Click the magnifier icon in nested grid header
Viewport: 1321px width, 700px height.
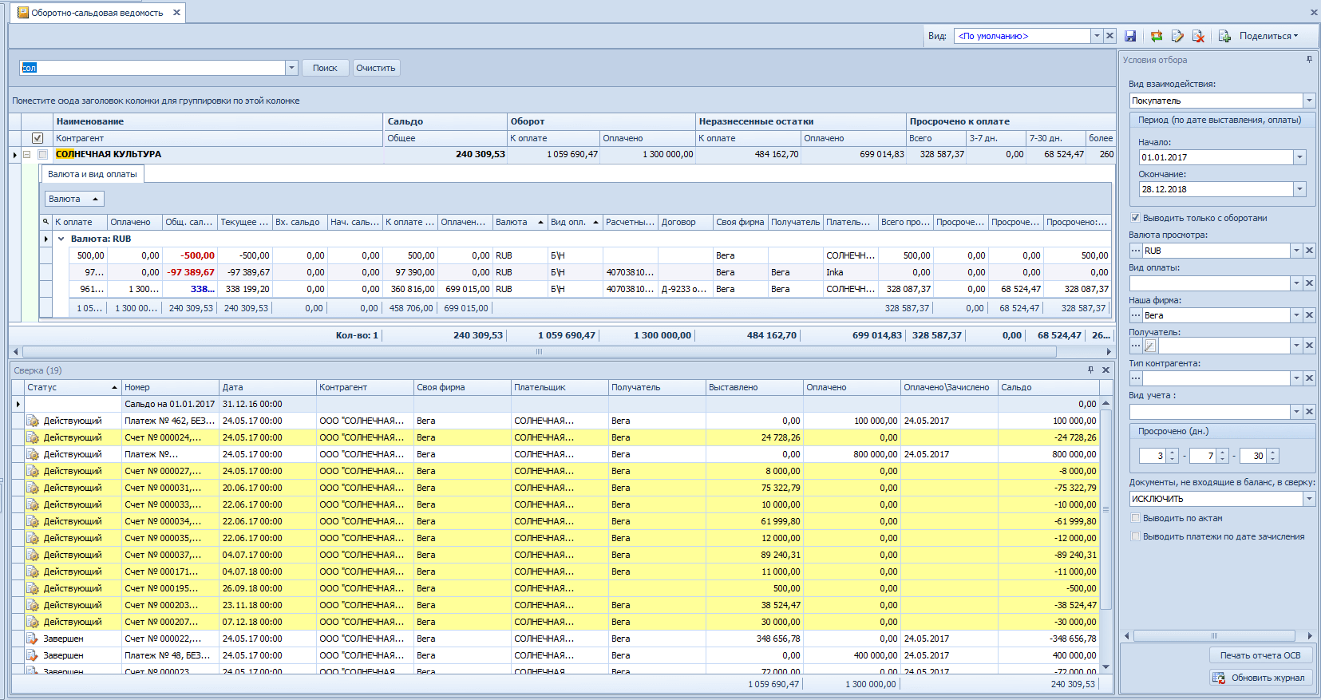46,222
